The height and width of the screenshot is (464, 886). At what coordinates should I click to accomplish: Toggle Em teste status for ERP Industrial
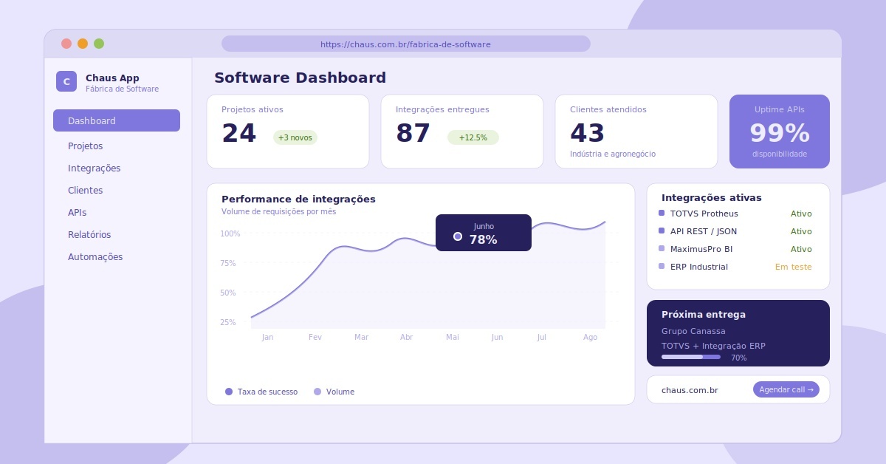(793, 267)
